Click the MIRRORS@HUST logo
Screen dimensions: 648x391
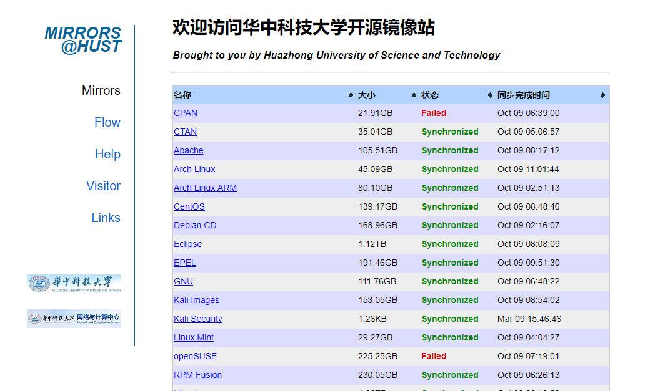click(83, 40)
